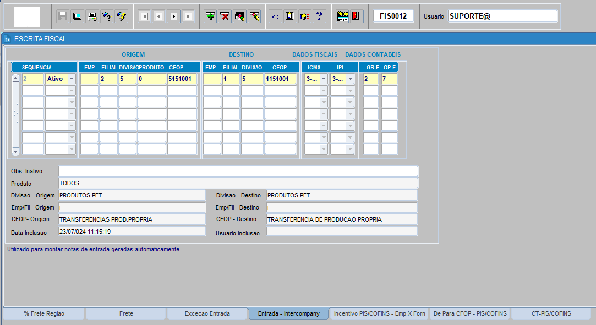Screen dimensions: 596x325
Task: Insert a new record with green plus
Action: click(x=210, y=16)
